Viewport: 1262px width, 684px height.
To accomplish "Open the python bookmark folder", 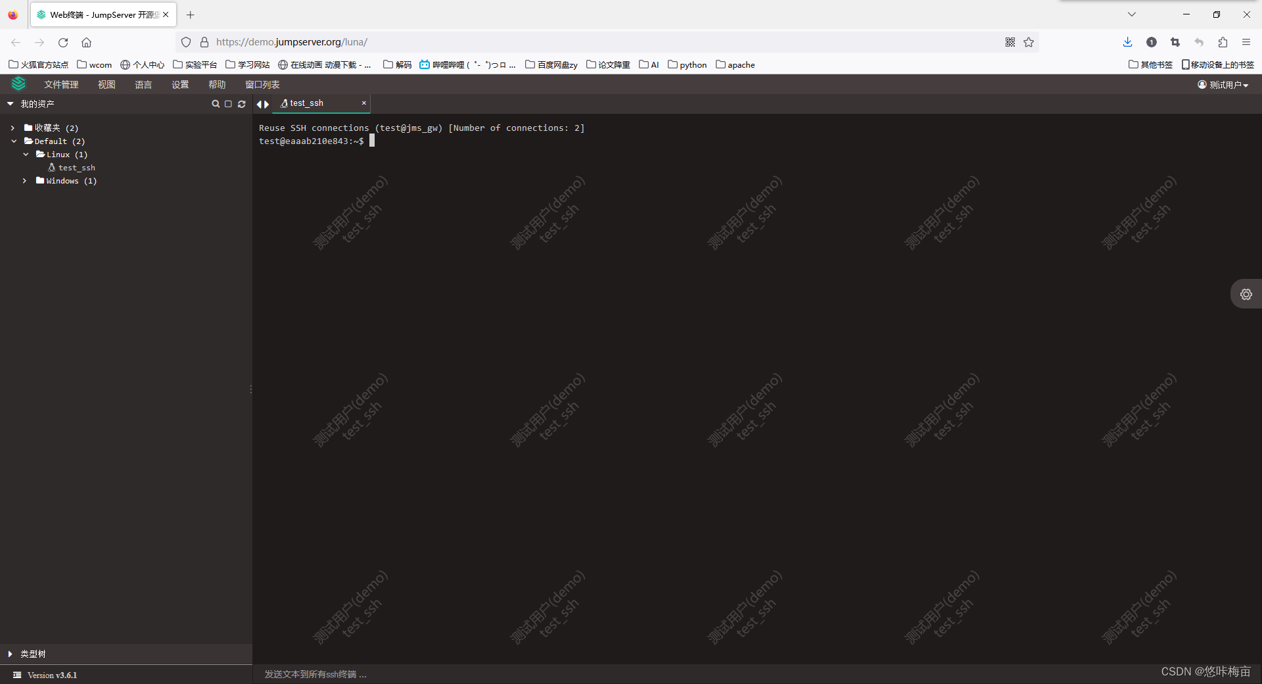I will point(687,64).
